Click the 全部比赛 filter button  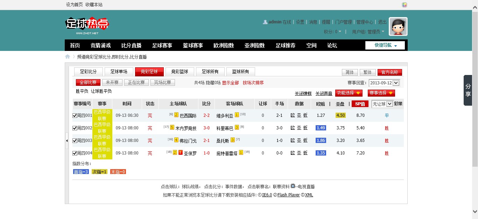click(x=88, y=83)
